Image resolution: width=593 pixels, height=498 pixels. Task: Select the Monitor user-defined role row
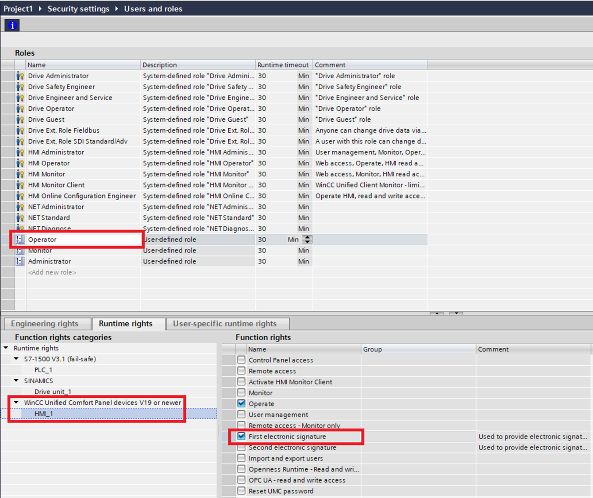[40, 251]
